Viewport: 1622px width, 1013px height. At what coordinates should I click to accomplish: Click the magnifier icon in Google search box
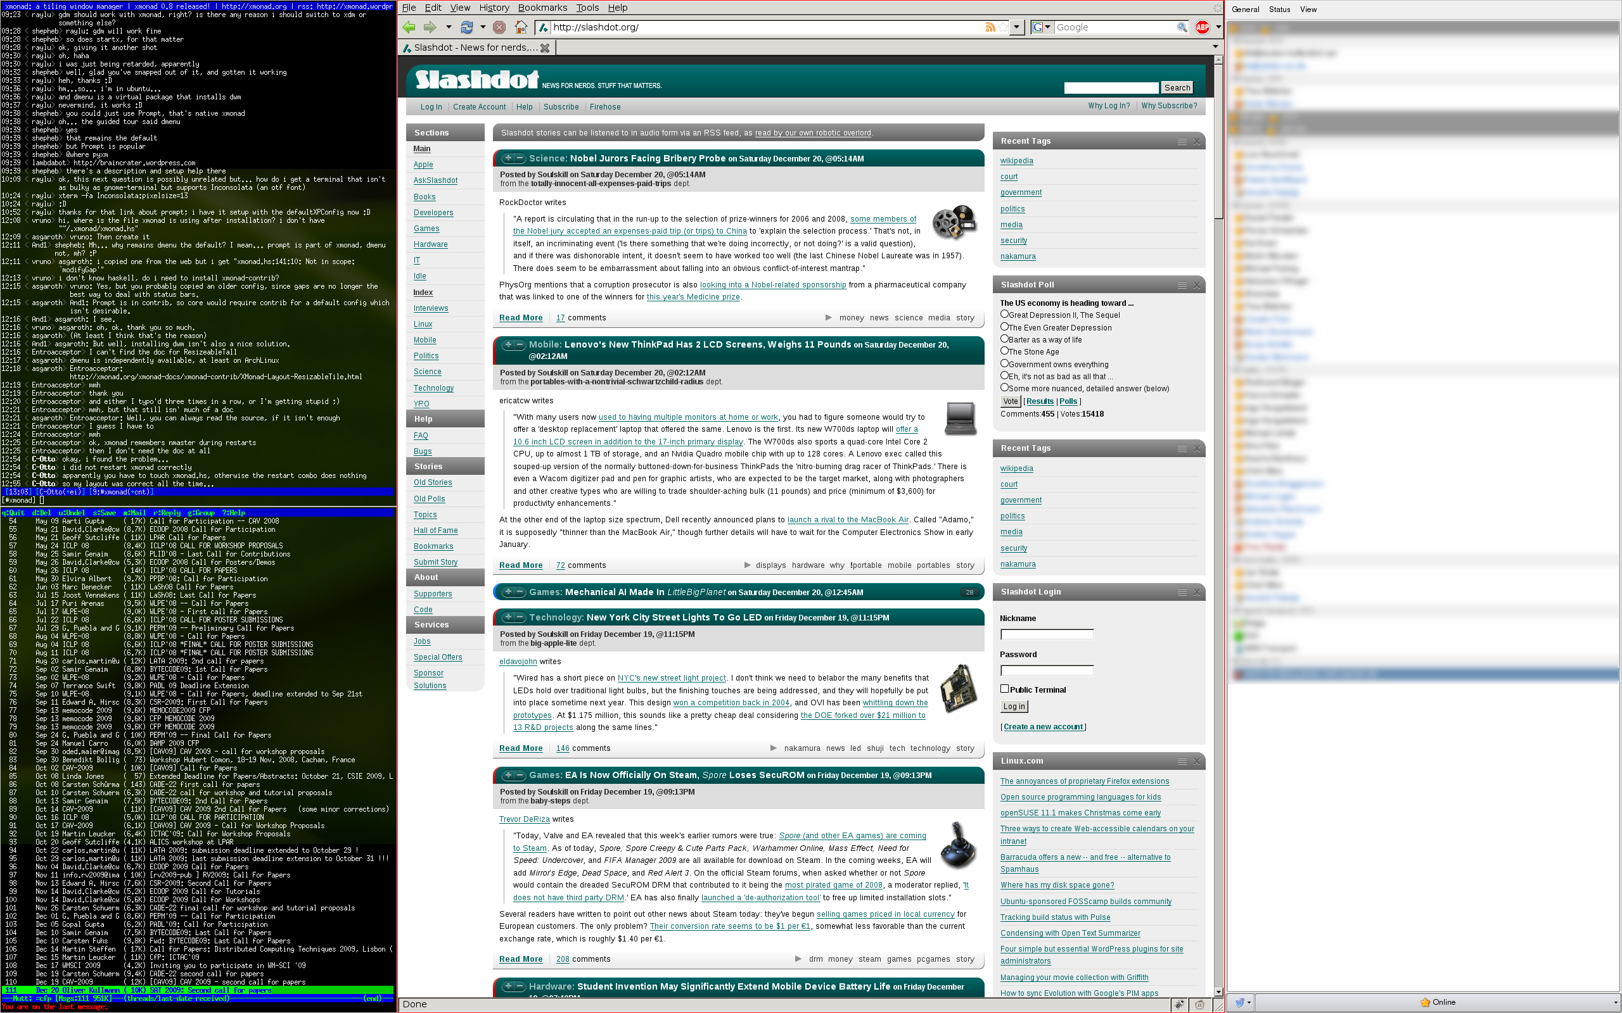point(1182,27)
